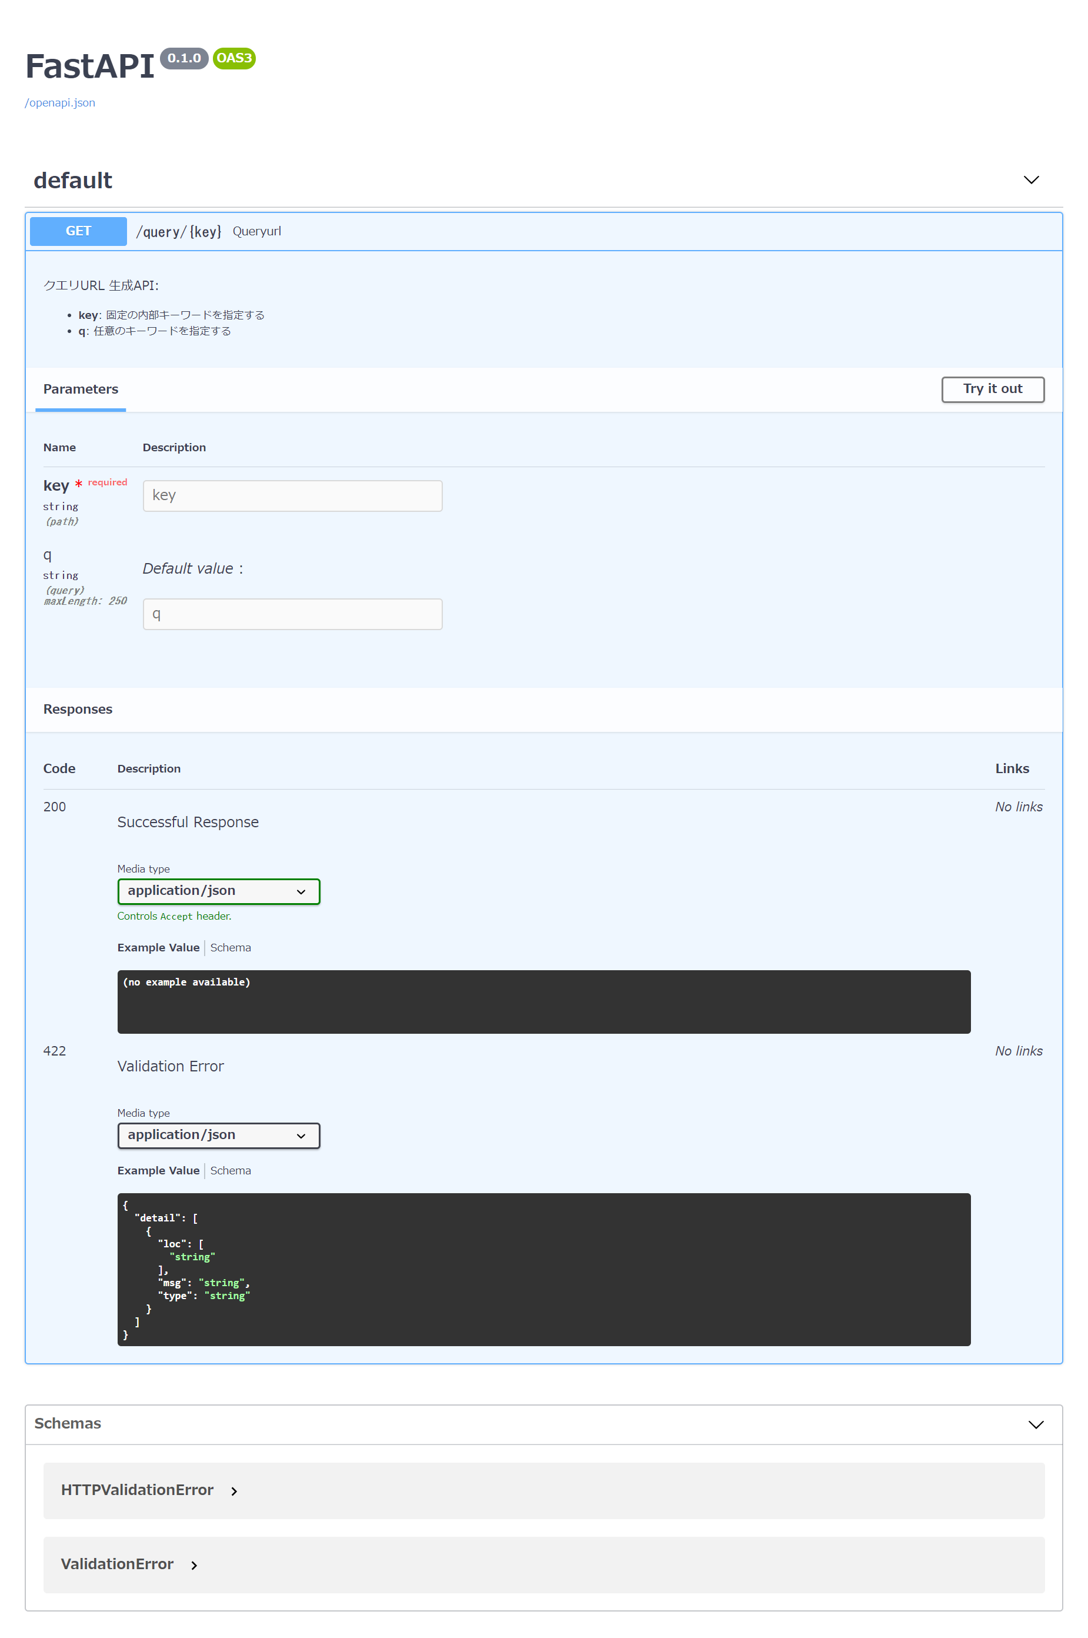Click the q query parameter input field
1088x1638 pixels.
[x=292, y=614]
